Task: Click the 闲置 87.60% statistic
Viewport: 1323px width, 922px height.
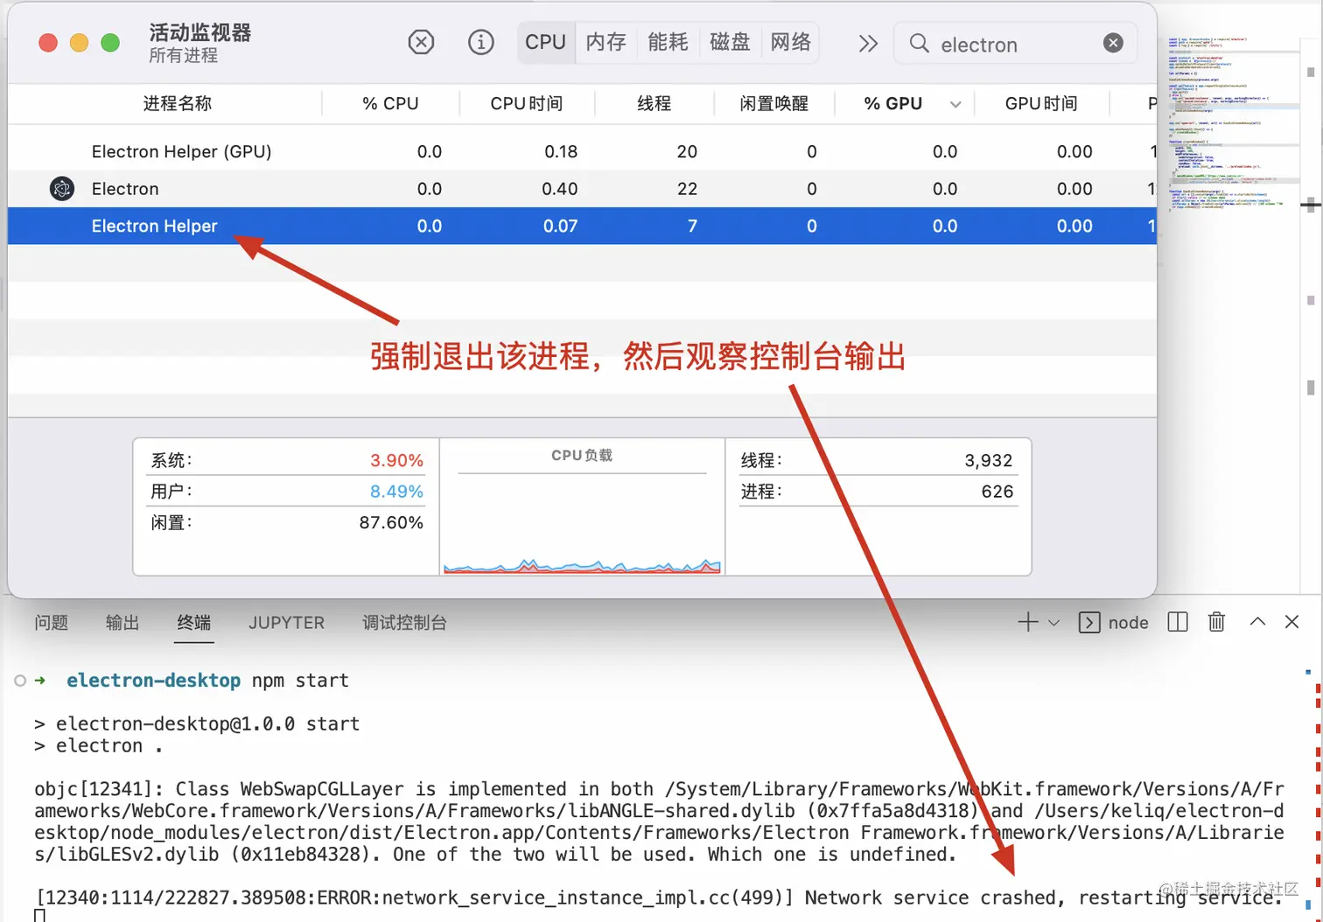Action: tap(287, 522)
